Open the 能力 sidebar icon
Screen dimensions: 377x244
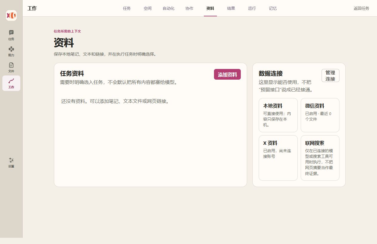[11, 51]
